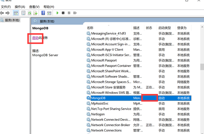Viewport: 204px width, 134px height.
Task: Click gear icon of MongoDB row
Action: [88, 98]
